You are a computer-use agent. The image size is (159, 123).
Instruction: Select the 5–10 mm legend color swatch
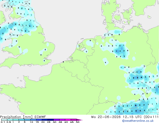[x=27, y=120]
